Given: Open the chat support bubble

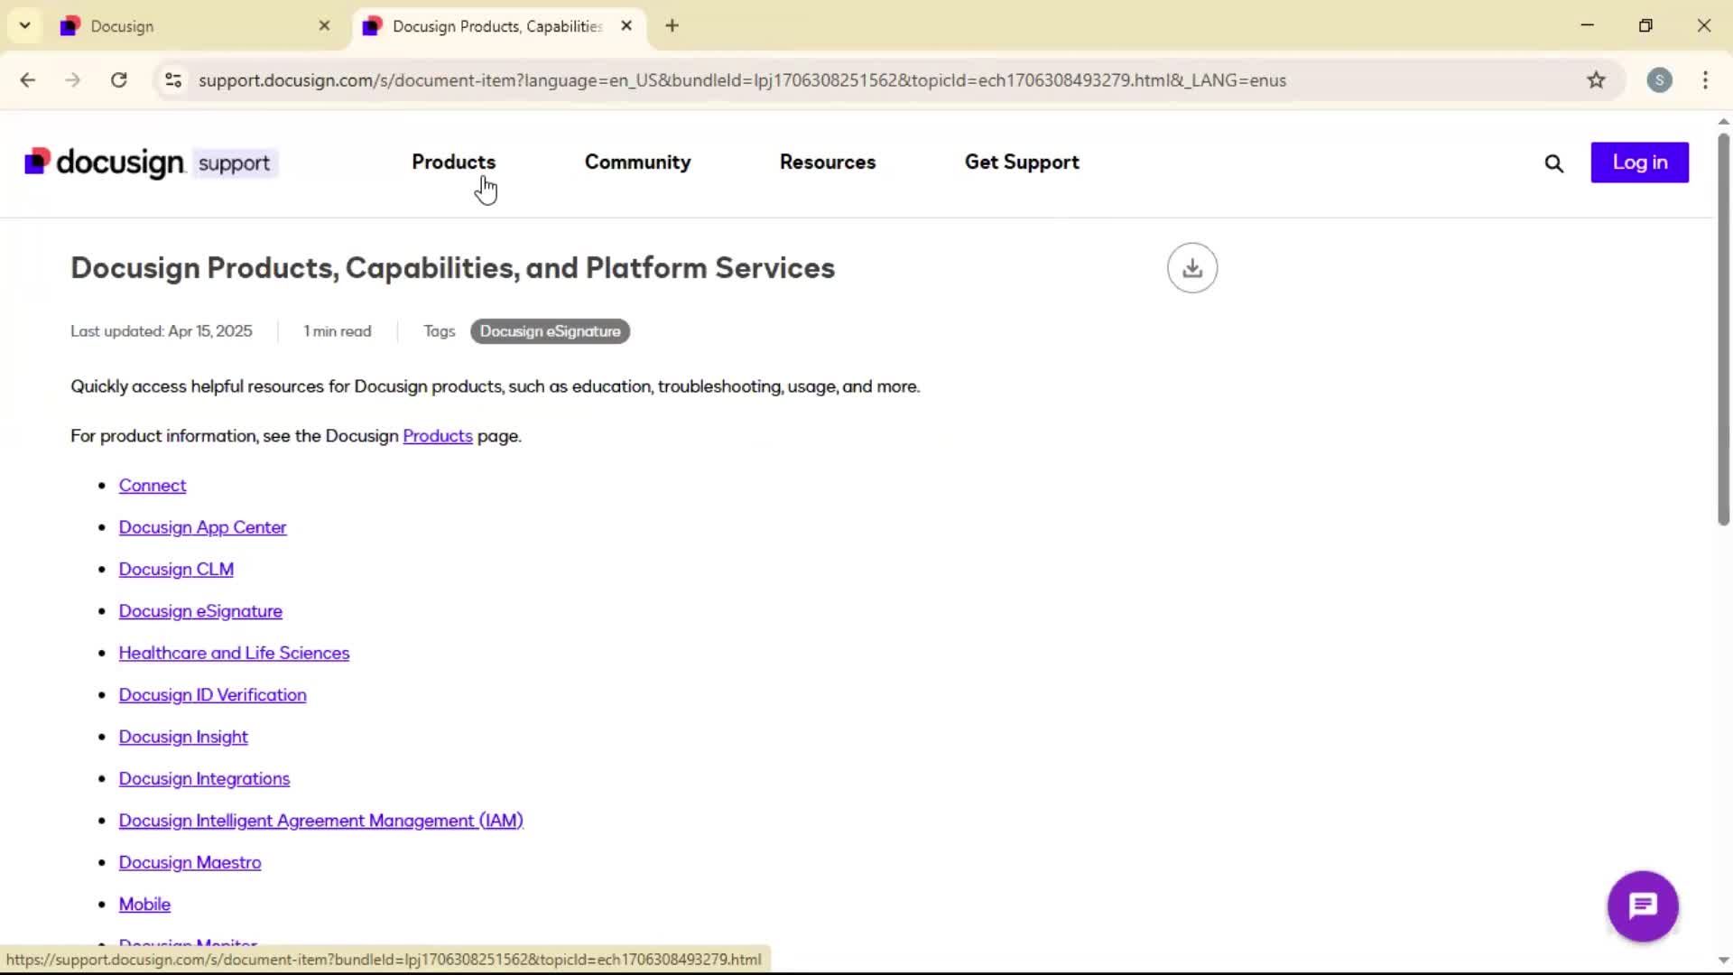Looking at the screenshot, I should click(1642, 905).
